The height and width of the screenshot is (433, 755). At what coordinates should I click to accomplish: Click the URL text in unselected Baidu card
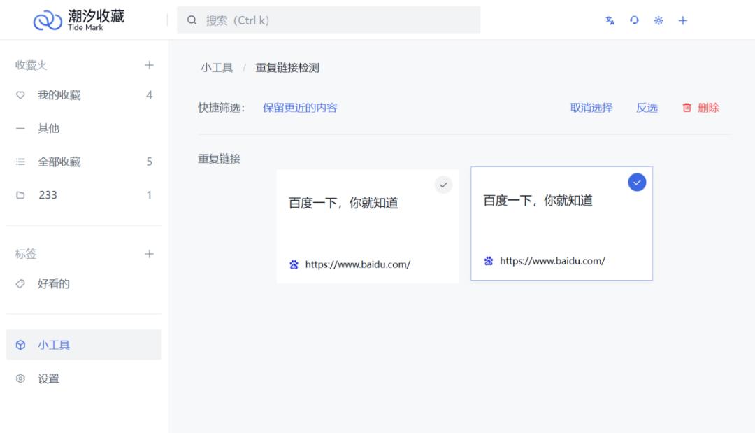[358, 264]
